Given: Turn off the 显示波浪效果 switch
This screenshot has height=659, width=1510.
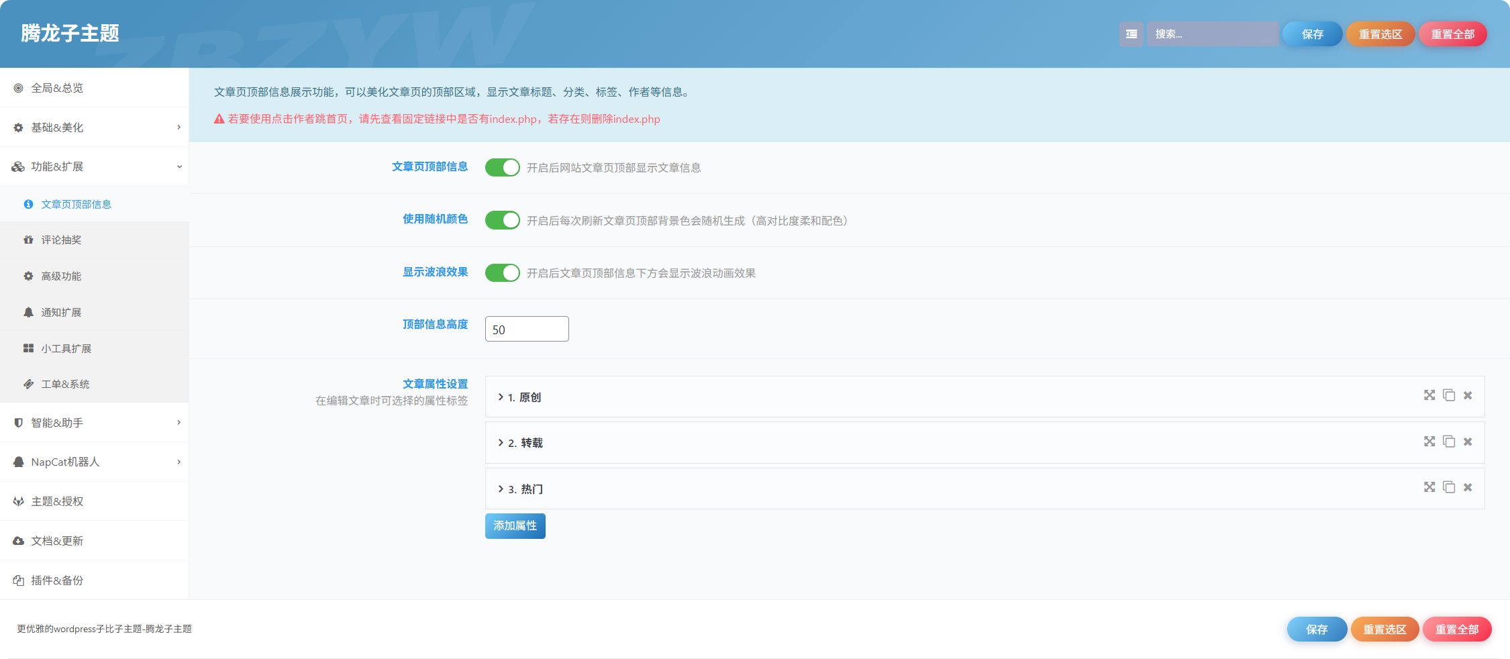Looking at the screenshot, I should pos(503,272).
